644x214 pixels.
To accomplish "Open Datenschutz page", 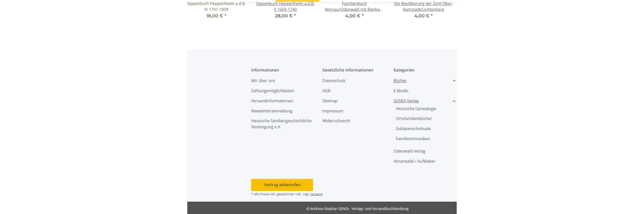I will (334, 81).
